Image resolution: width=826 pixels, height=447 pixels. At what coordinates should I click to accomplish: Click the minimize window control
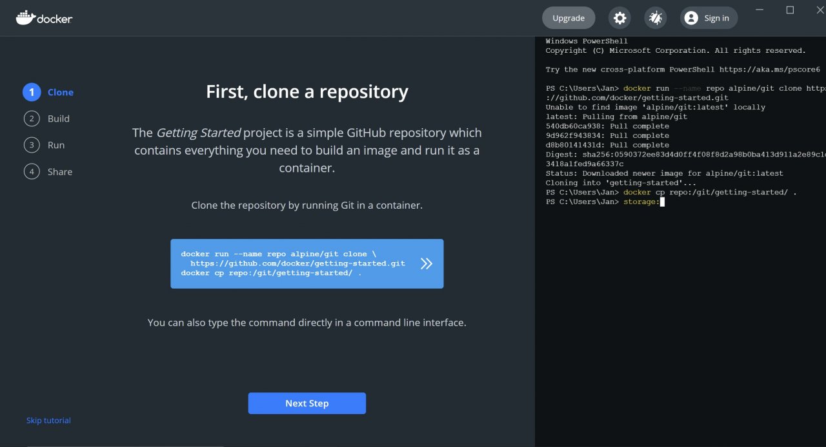coord(759,10)
